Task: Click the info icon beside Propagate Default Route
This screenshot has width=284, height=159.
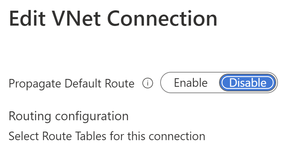Action: (x=148, y=84)
